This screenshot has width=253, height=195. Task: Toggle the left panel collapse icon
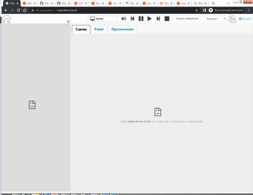click(69, 22)
